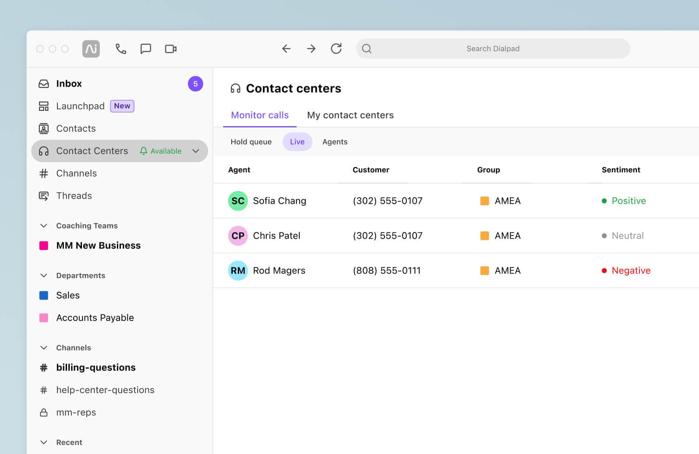This screenshot has height=454, width=699.
Task: Click the Available status bell
Action: click(x=143, y=151)
